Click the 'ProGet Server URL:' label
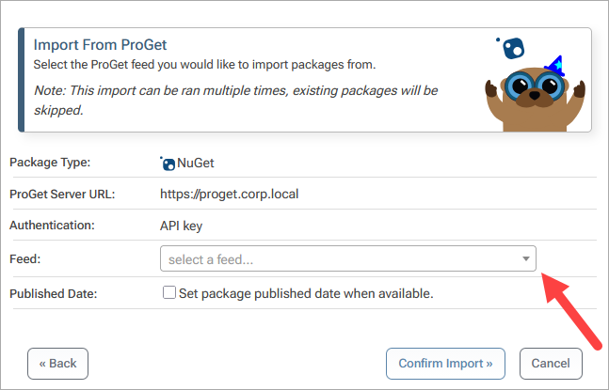Screen dimensions: 609x390 click(x=63, y=195)
